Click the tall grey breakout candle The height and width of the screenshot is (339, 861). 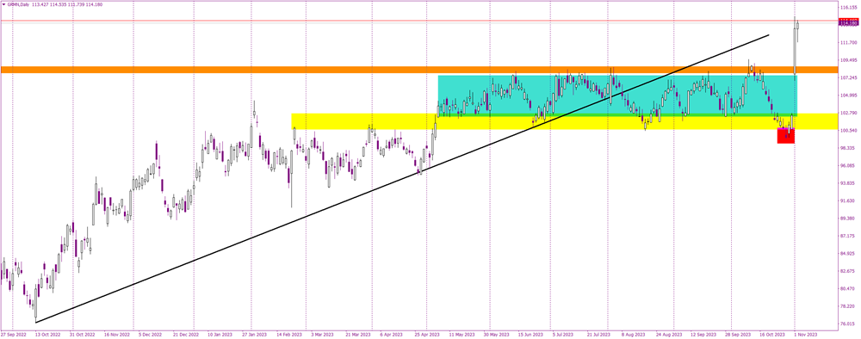(795, 49)
